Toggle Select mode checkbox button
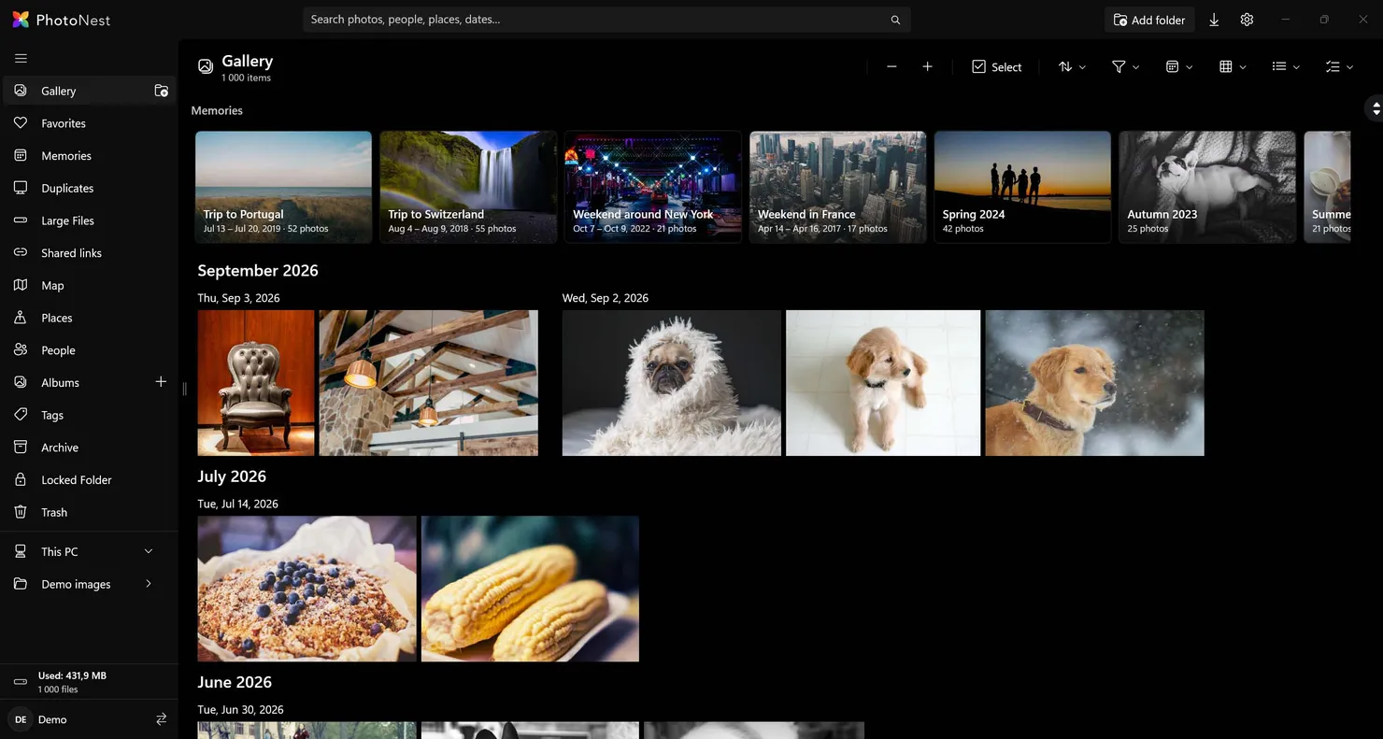This screenshot has height=739, width=1383. click(996, 66)
